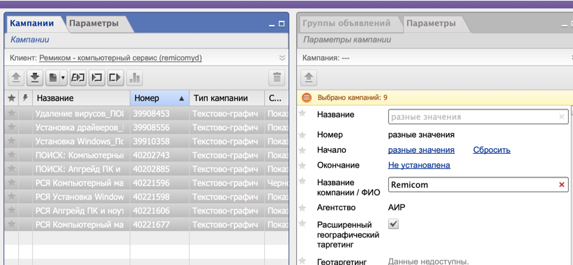Click the trash bin delete icon

point(277,78)
